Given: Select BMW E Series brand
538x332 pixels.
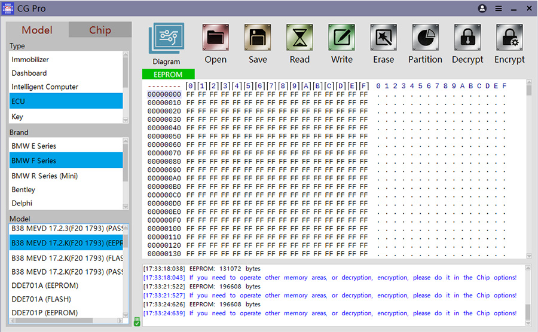Looking at the screenshot, I should 34,146.
